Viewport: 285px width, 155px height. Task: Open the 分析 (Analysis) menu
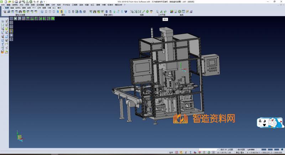tap(53, 5)
